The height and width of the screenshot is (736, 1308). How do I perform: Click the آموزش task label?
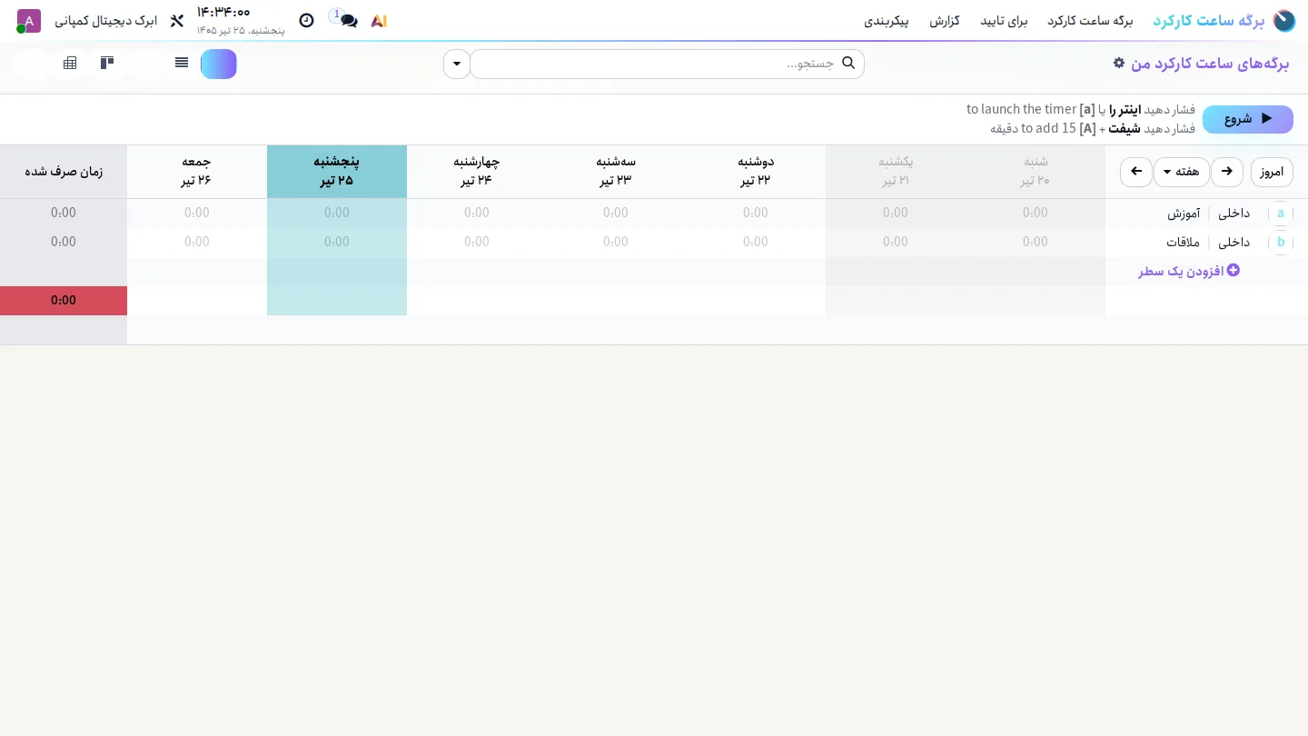coord(1184,214)
